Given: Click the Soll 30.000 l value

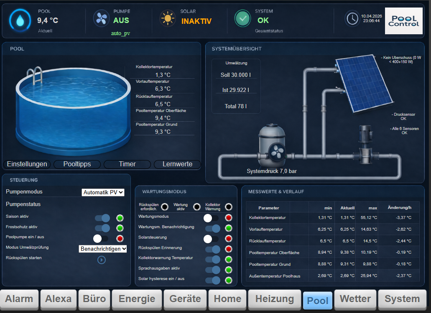Looking at the screenshot, I should click(x=235, y=75).
